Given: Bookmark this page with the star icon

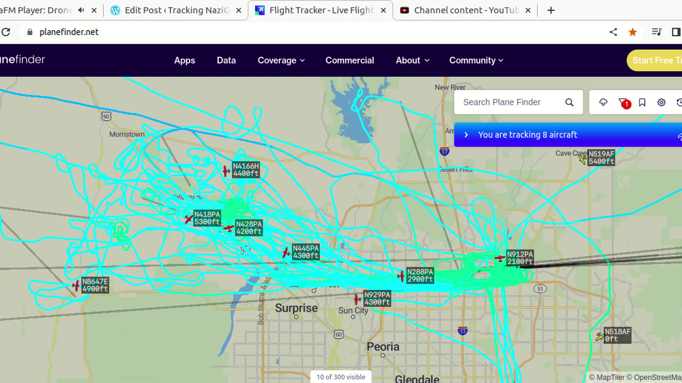Looking at the screenshot, I should coord(632,32).
